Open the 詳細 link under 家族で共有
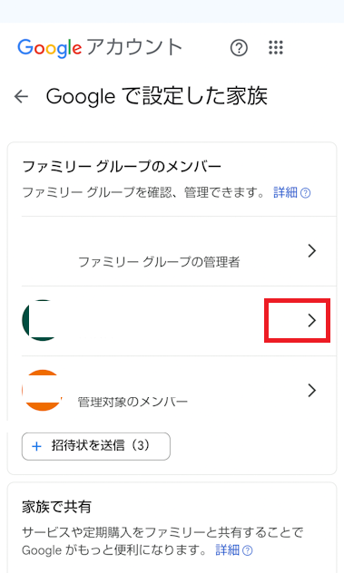This screenshot has height=573, width=344. [227, 550]
